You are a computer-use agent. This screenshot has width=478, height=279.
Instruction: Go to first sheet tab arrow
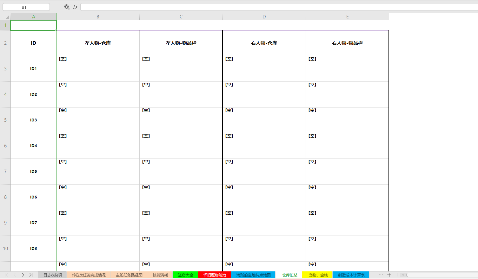coord(7,275)
